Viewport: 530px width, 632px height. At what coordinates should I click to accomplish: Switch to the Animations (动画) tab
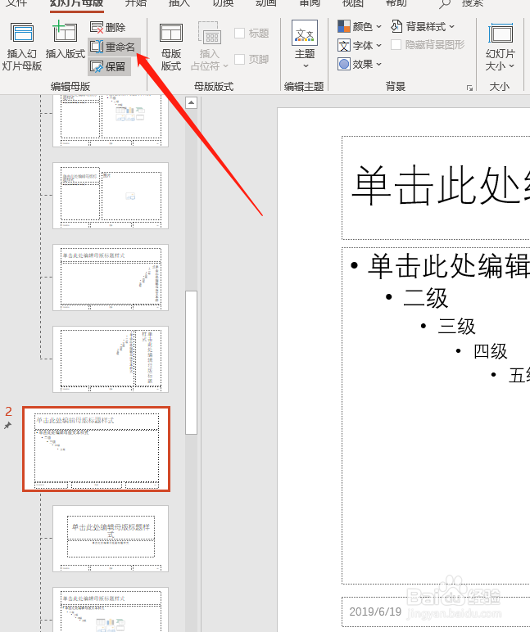266,3
